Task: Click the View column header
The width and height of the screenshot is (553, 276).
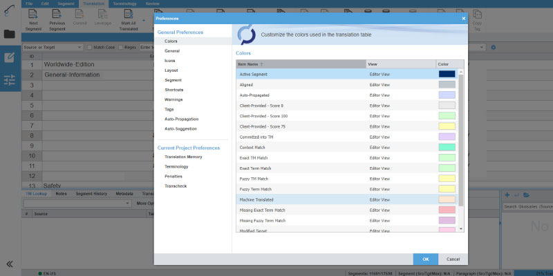Action: click(x=401, y=64)
